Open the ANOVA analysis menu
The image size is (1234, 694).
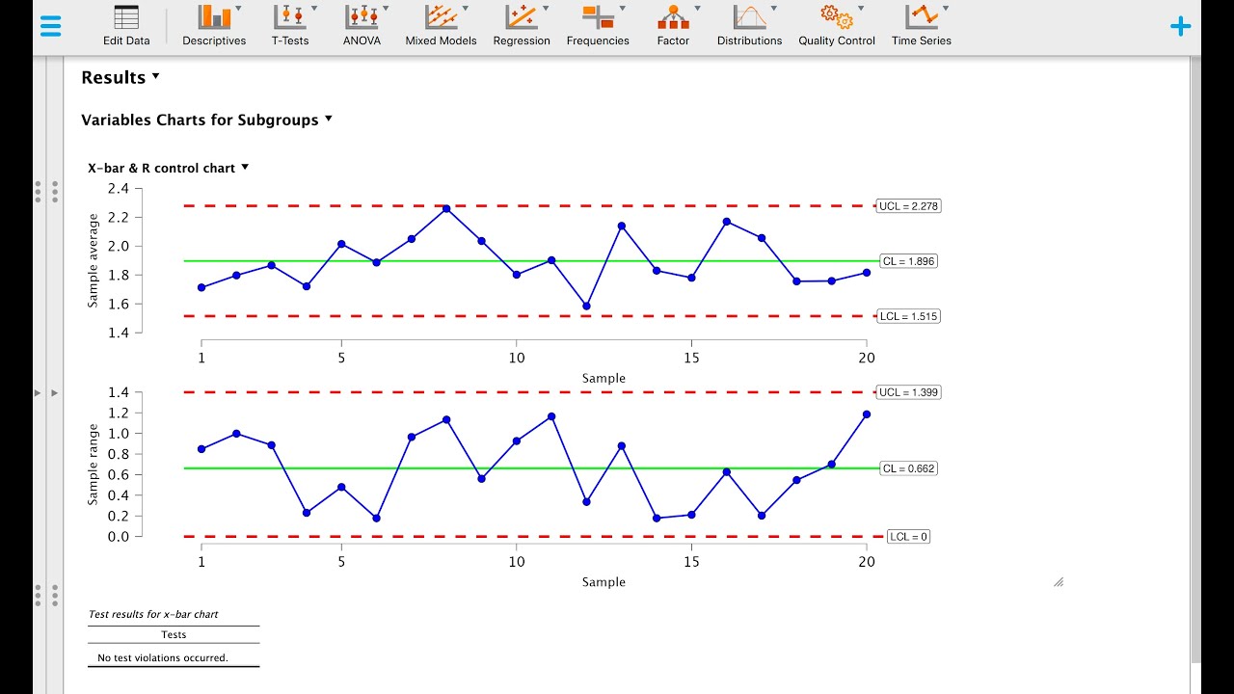pos(362,26)
